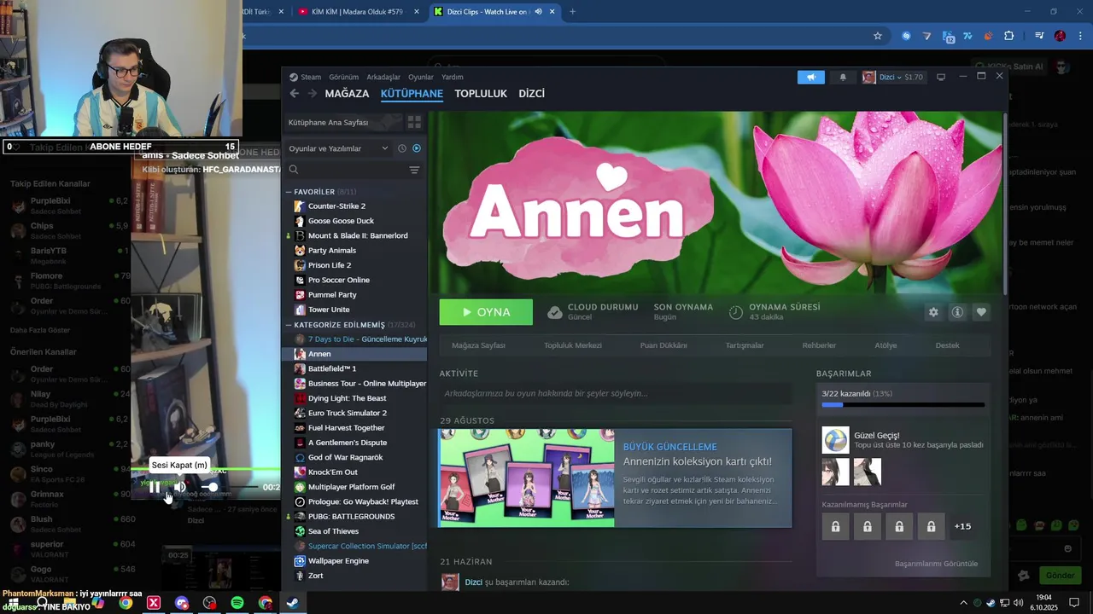The height and width of the screenshot is (614, 1093).
Task: Open the Oyunlar menu
Action: 421,77
